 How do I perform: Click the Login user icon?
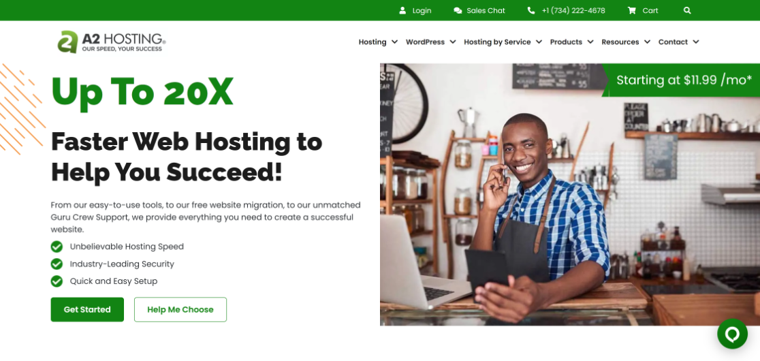point(402,10)
